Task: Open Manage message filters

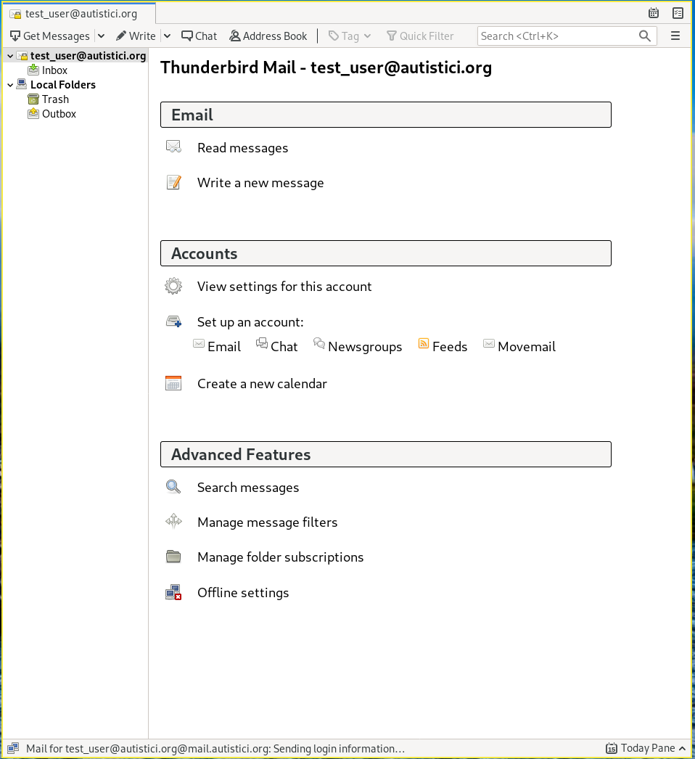Action: 267,522
